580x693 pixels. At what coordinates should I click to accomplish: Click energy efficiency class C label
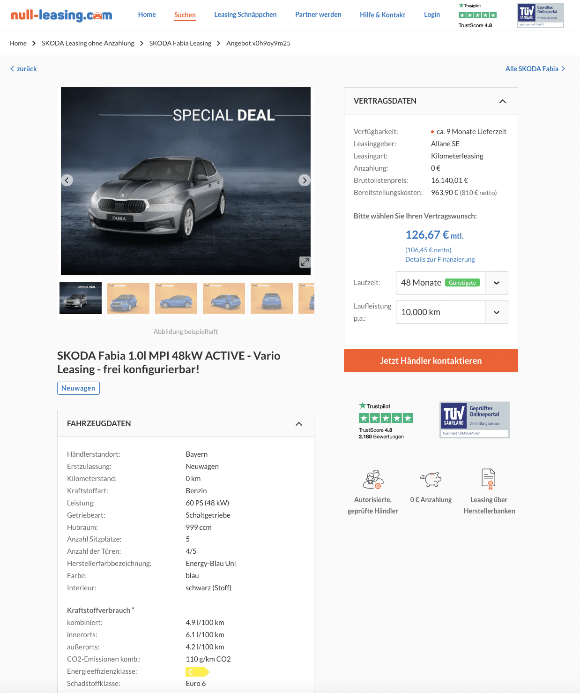pos(197,672)
